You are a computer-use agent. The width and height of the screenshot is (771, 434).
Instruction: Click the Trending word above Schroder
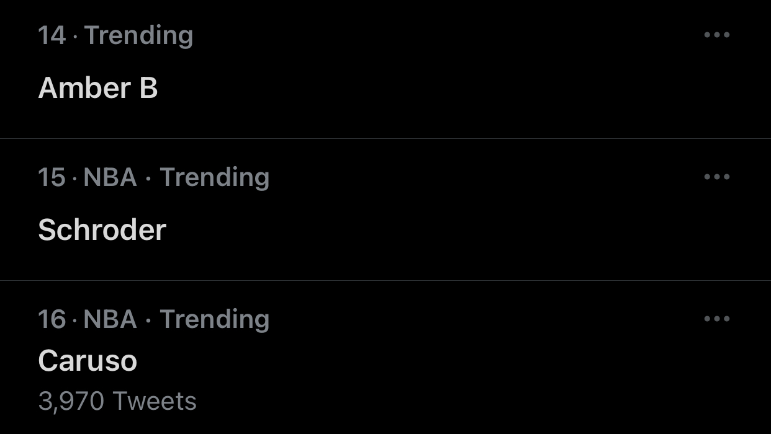coord(215,177)
